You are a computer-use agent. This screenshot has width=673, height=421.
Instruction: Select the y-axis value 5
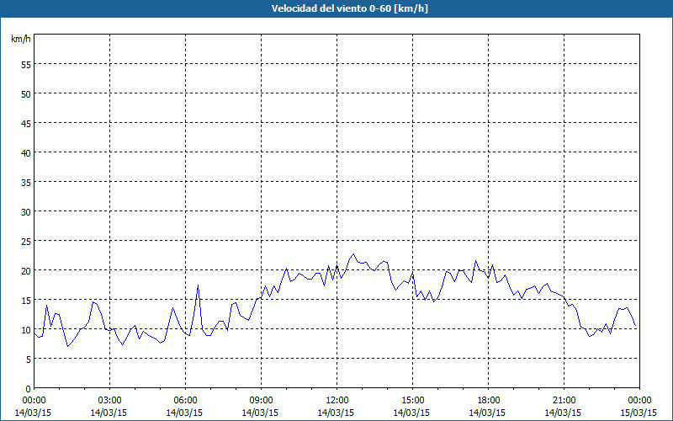(x=29, y=360)
